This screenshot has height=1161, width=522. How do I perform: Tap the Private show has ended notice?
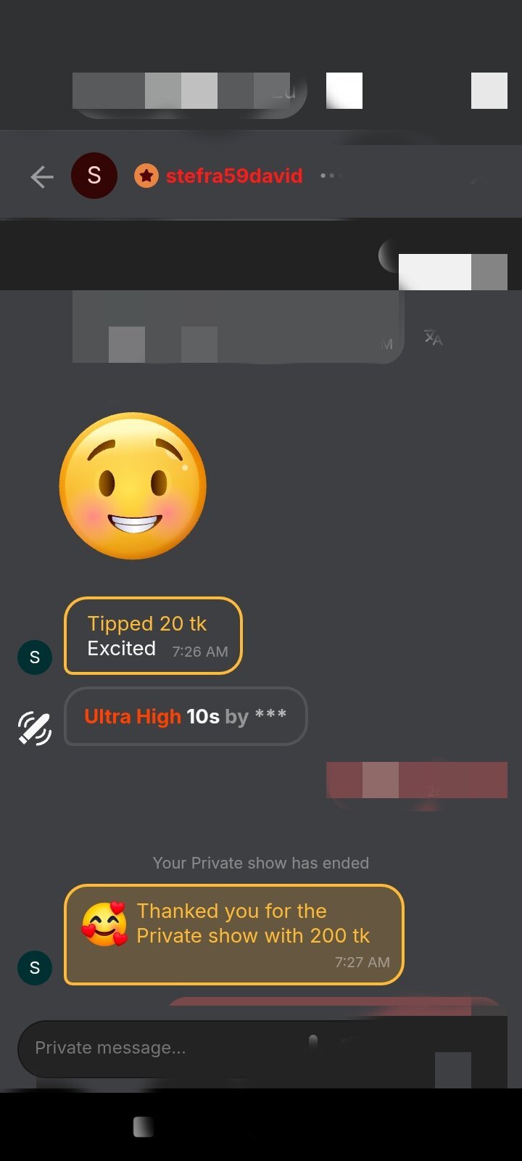tap(261, 863)
